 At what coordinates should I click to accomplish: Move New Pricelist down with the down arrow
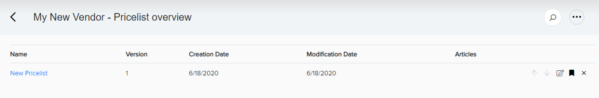(x=547, y=73)
